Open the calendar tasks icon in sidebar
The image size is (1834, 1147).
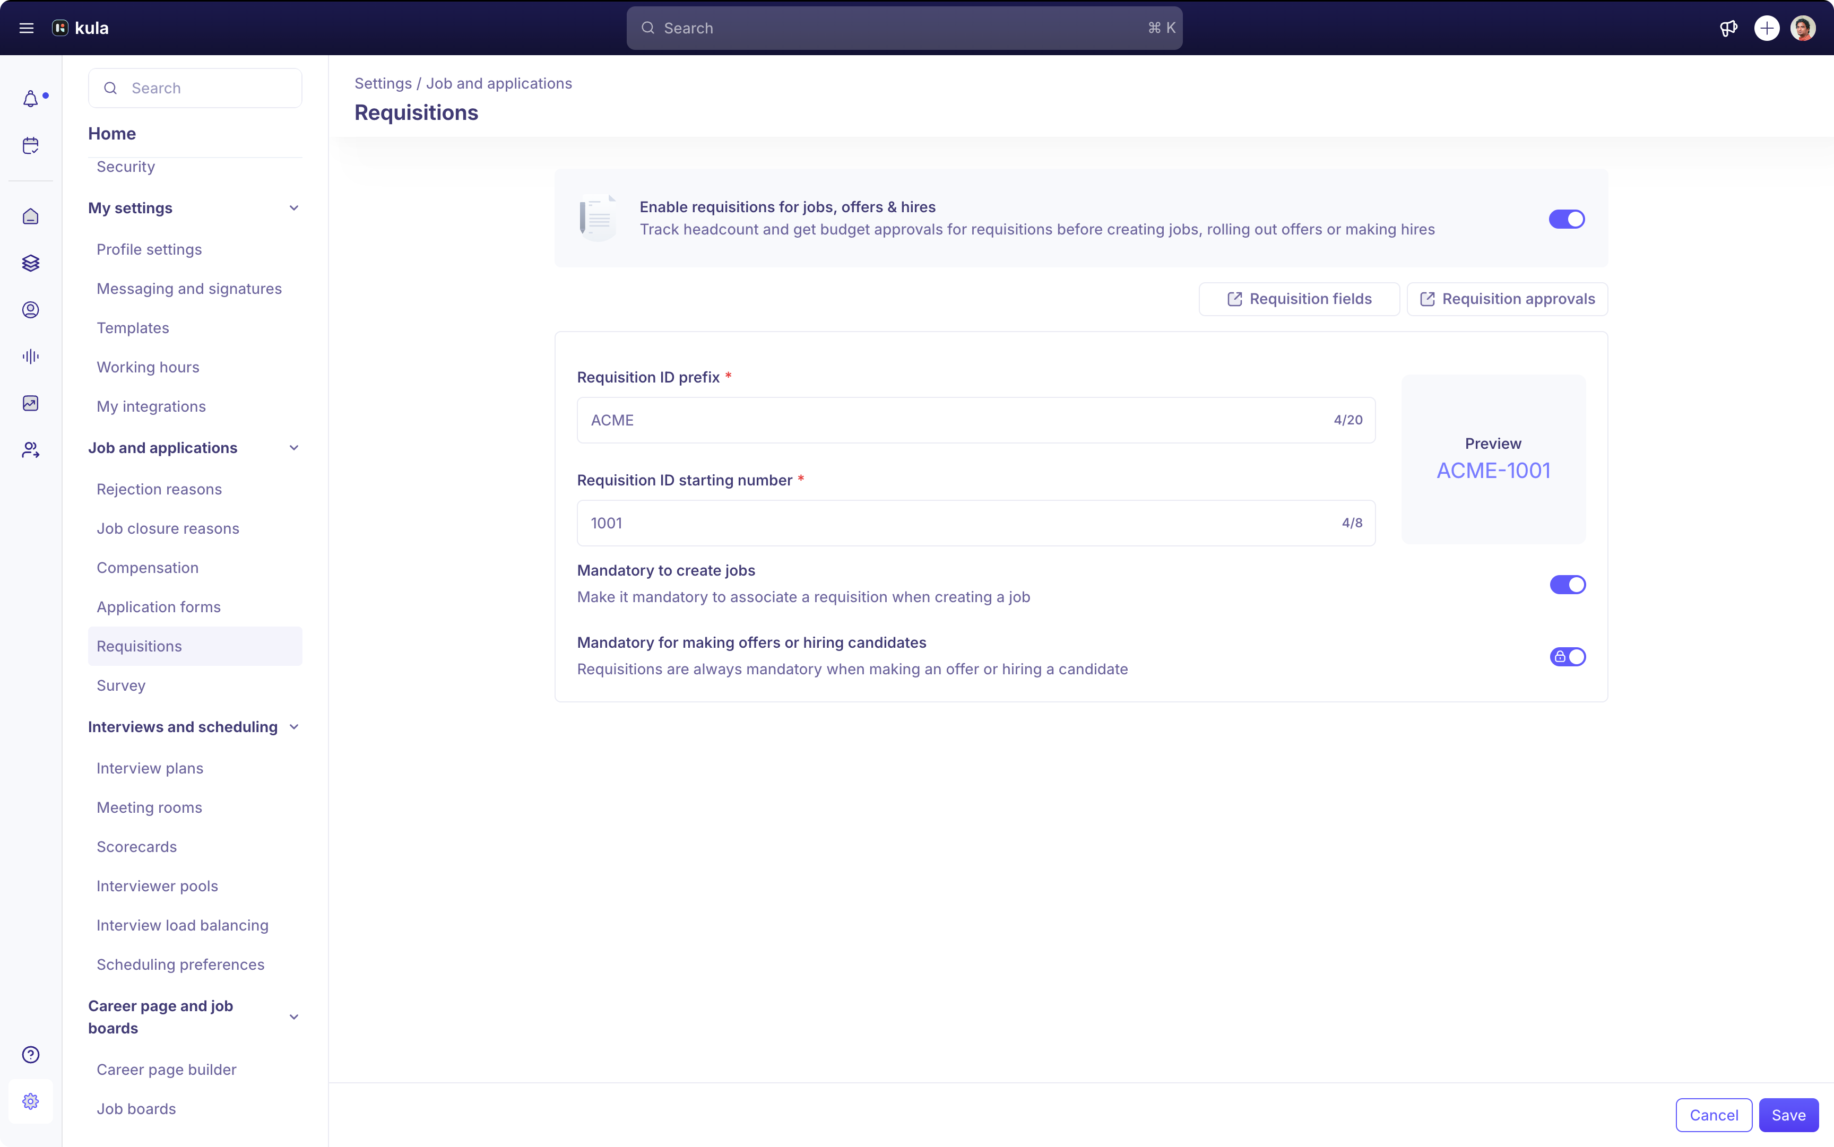[31, 145]
